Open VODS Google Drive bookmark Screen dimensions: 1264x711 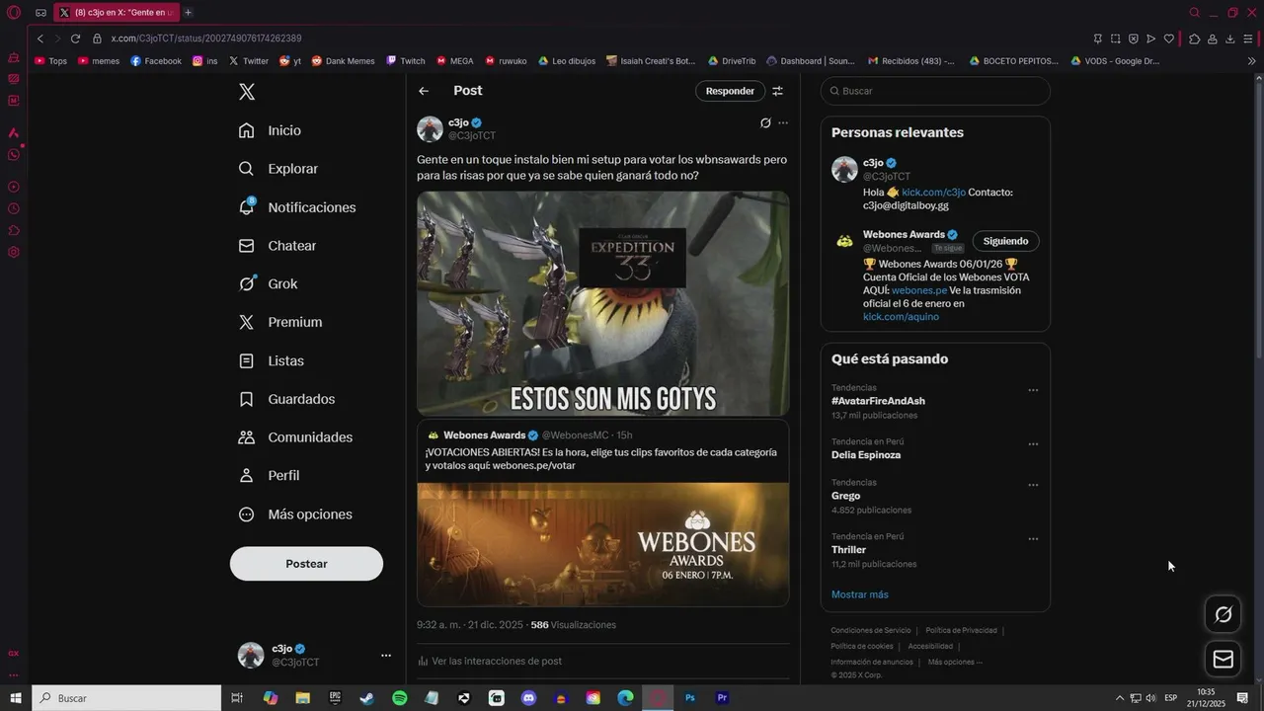[1116, 61]
